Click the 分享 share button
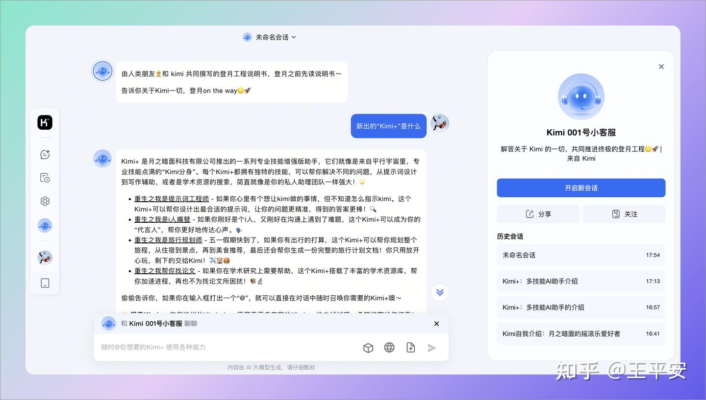This screenshot has width=706, height=400. click(x=538, y=214)
